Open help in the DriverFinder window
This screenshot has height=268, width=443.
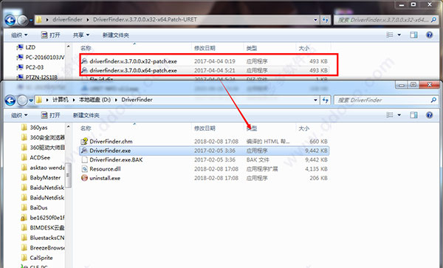pos(430,115)
